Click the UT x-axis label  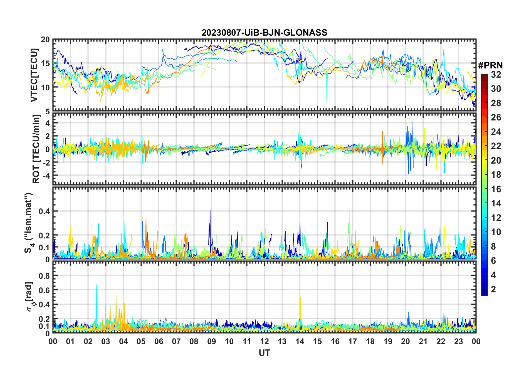[264, 353]
